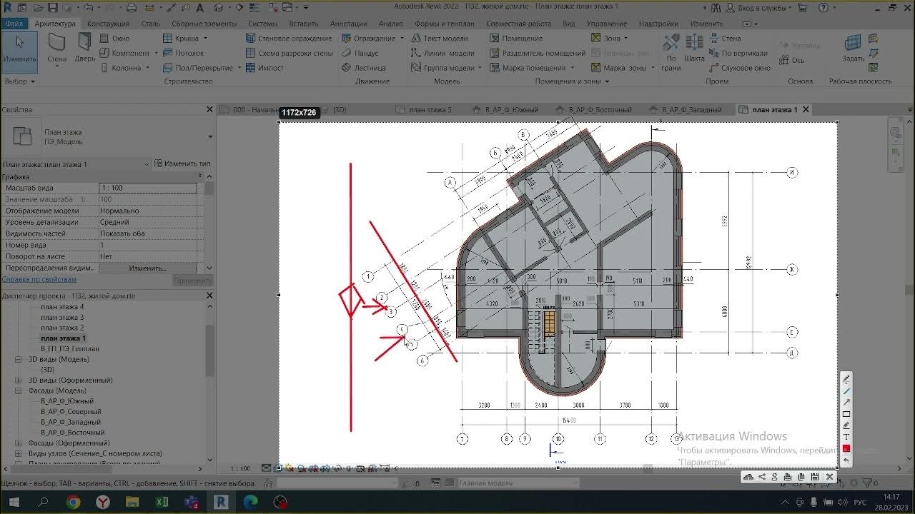
Task: Click Схема разрезки стены tool
Action: [x=289, y=53]
